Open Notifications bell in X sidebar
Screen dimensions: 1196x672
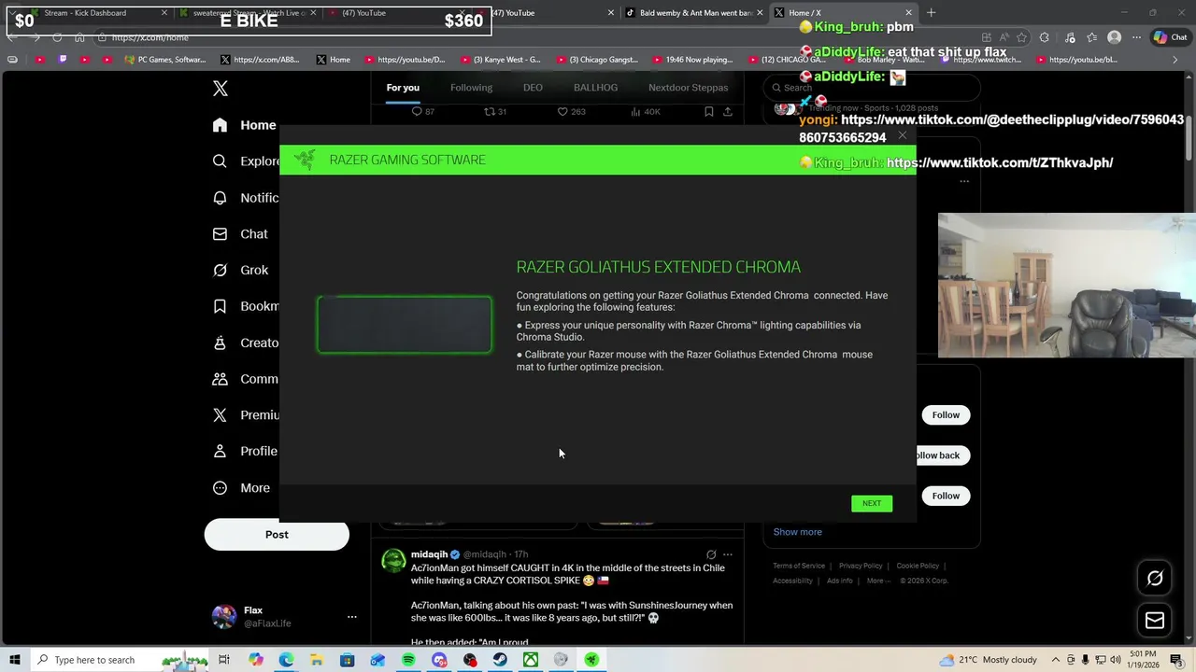220,198
